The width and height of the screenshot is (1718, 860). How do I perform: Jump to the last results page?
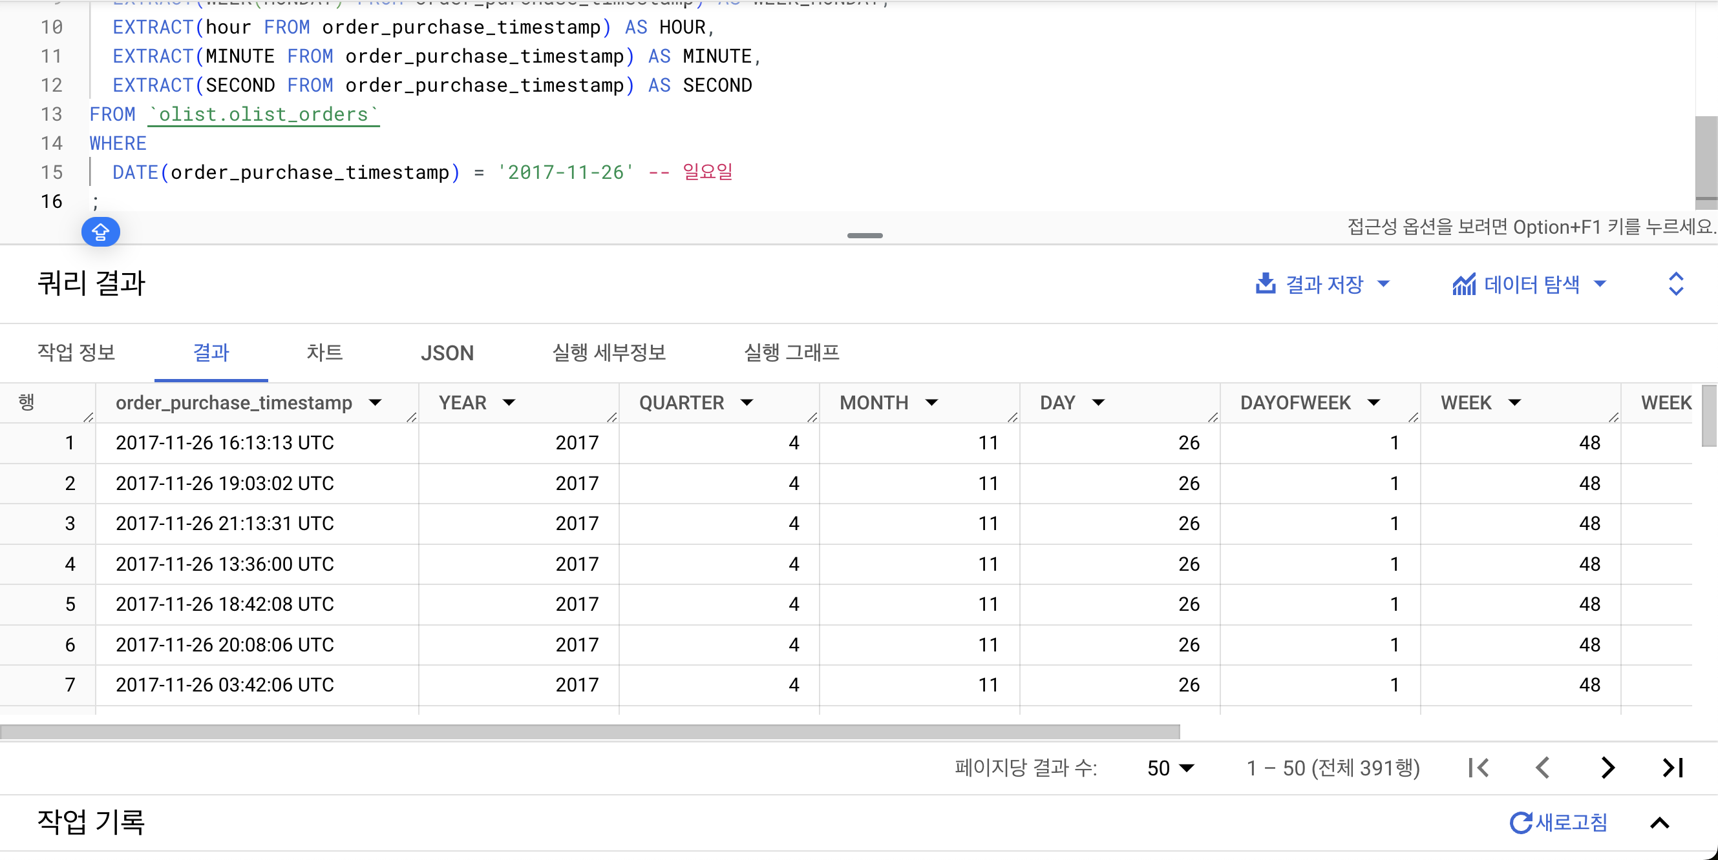pyautogui.click(x=1673, y=768)
